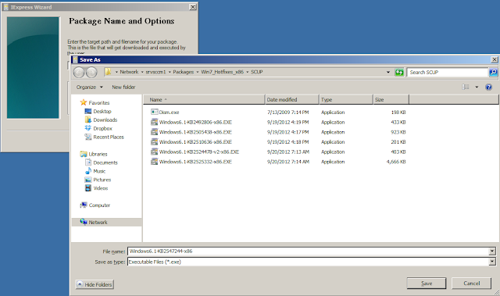Click the IExpress Wizard title bar icon
500x296 pixels.
[x=5, y=7]
